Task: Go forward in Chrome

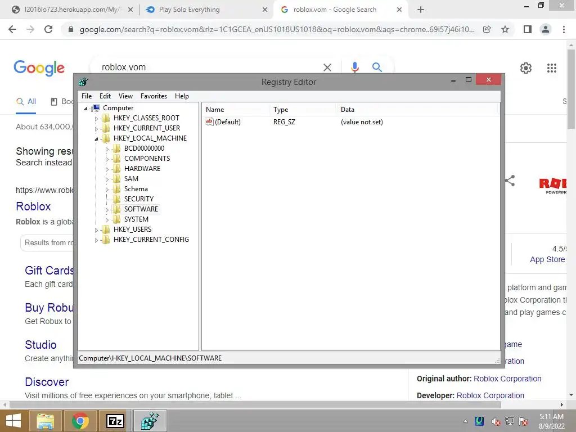Action: pos(30,29)
